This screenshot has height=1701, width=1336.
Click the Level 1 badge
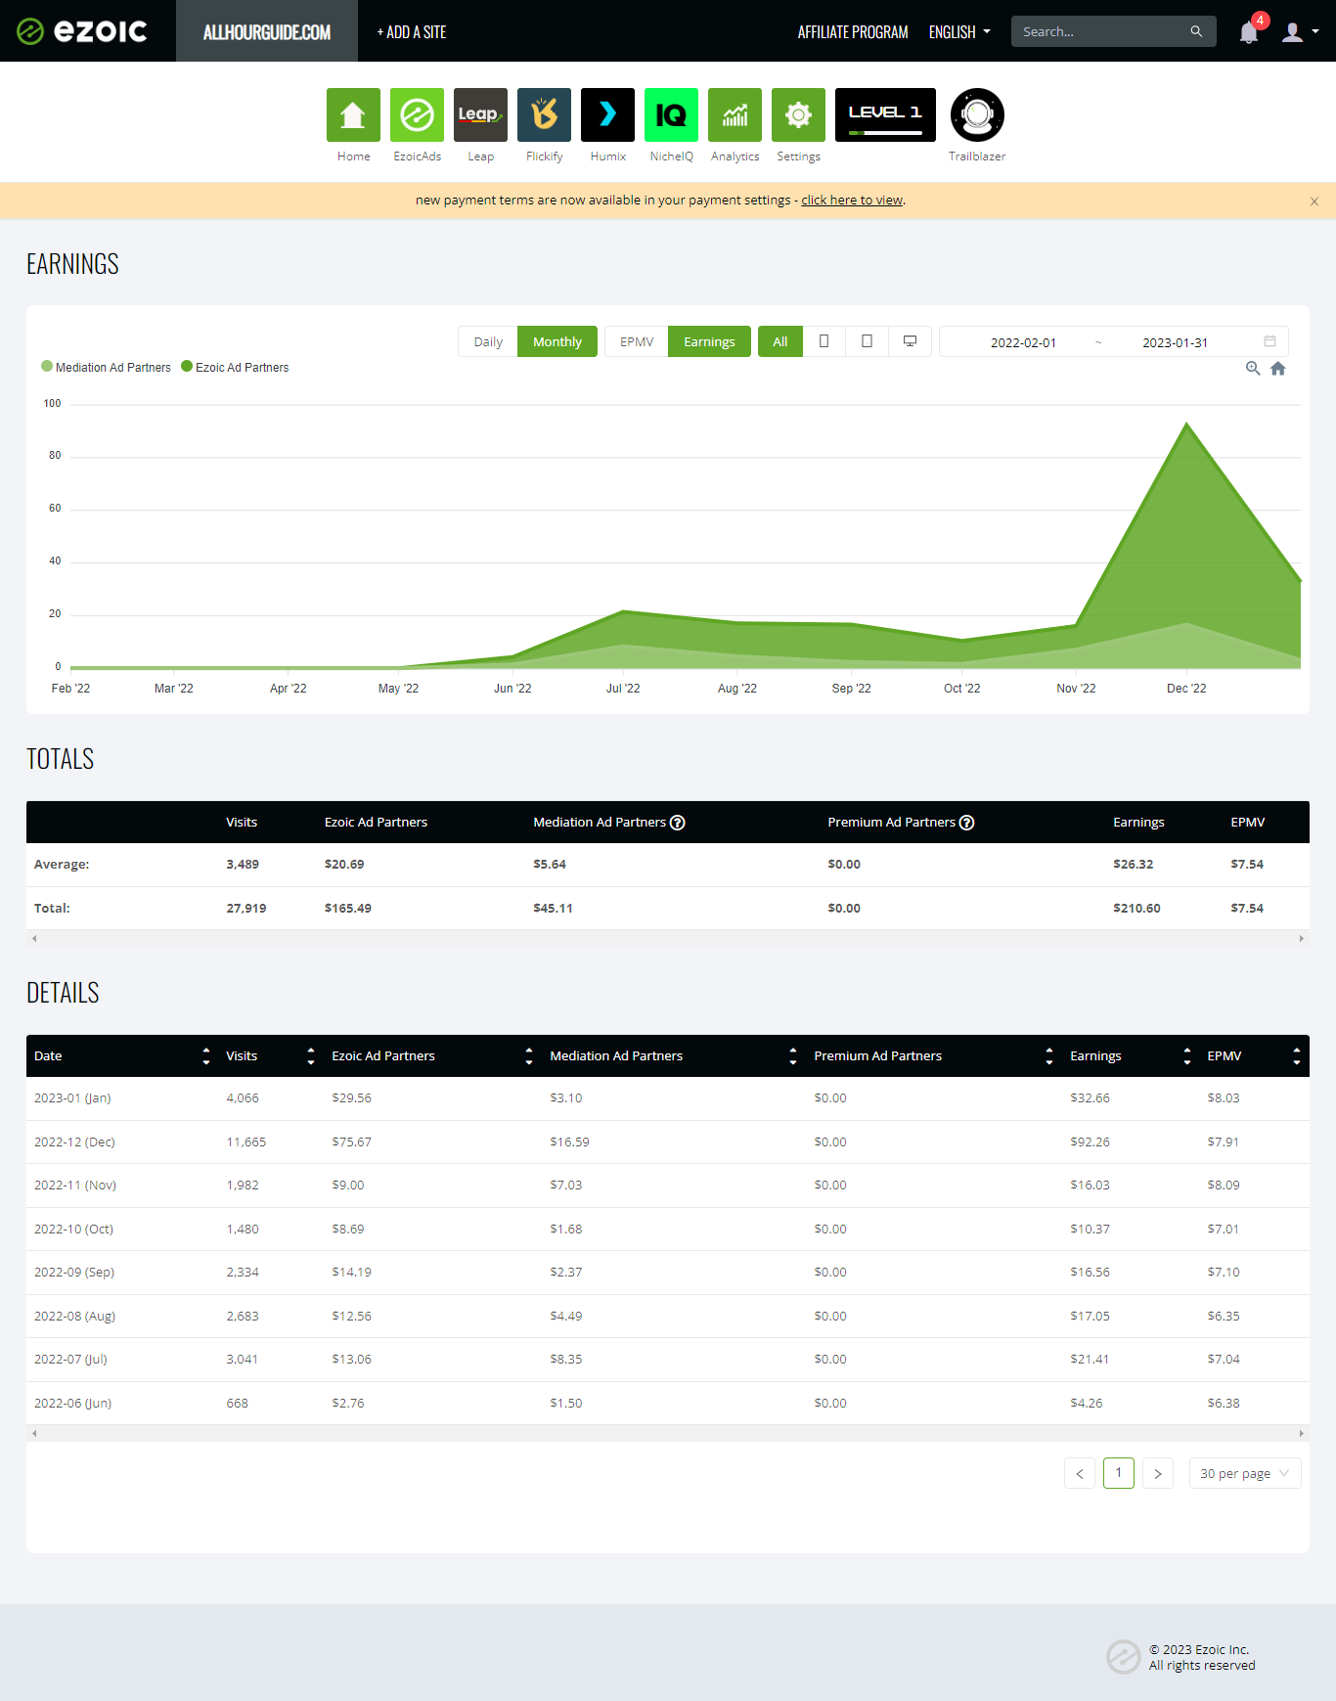coord(885,114)
